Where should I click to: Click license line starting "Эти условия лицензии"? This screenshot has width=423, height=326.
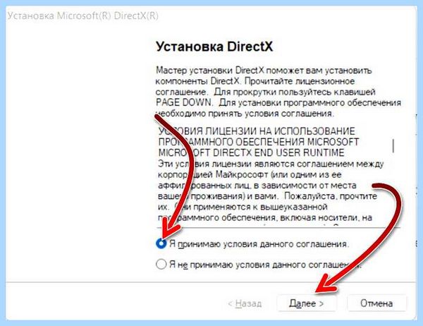coord(271,164)
